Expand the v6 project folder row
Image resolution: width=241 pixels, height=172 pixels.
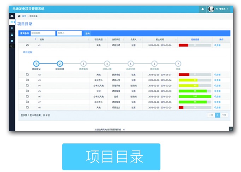[27, 96]
